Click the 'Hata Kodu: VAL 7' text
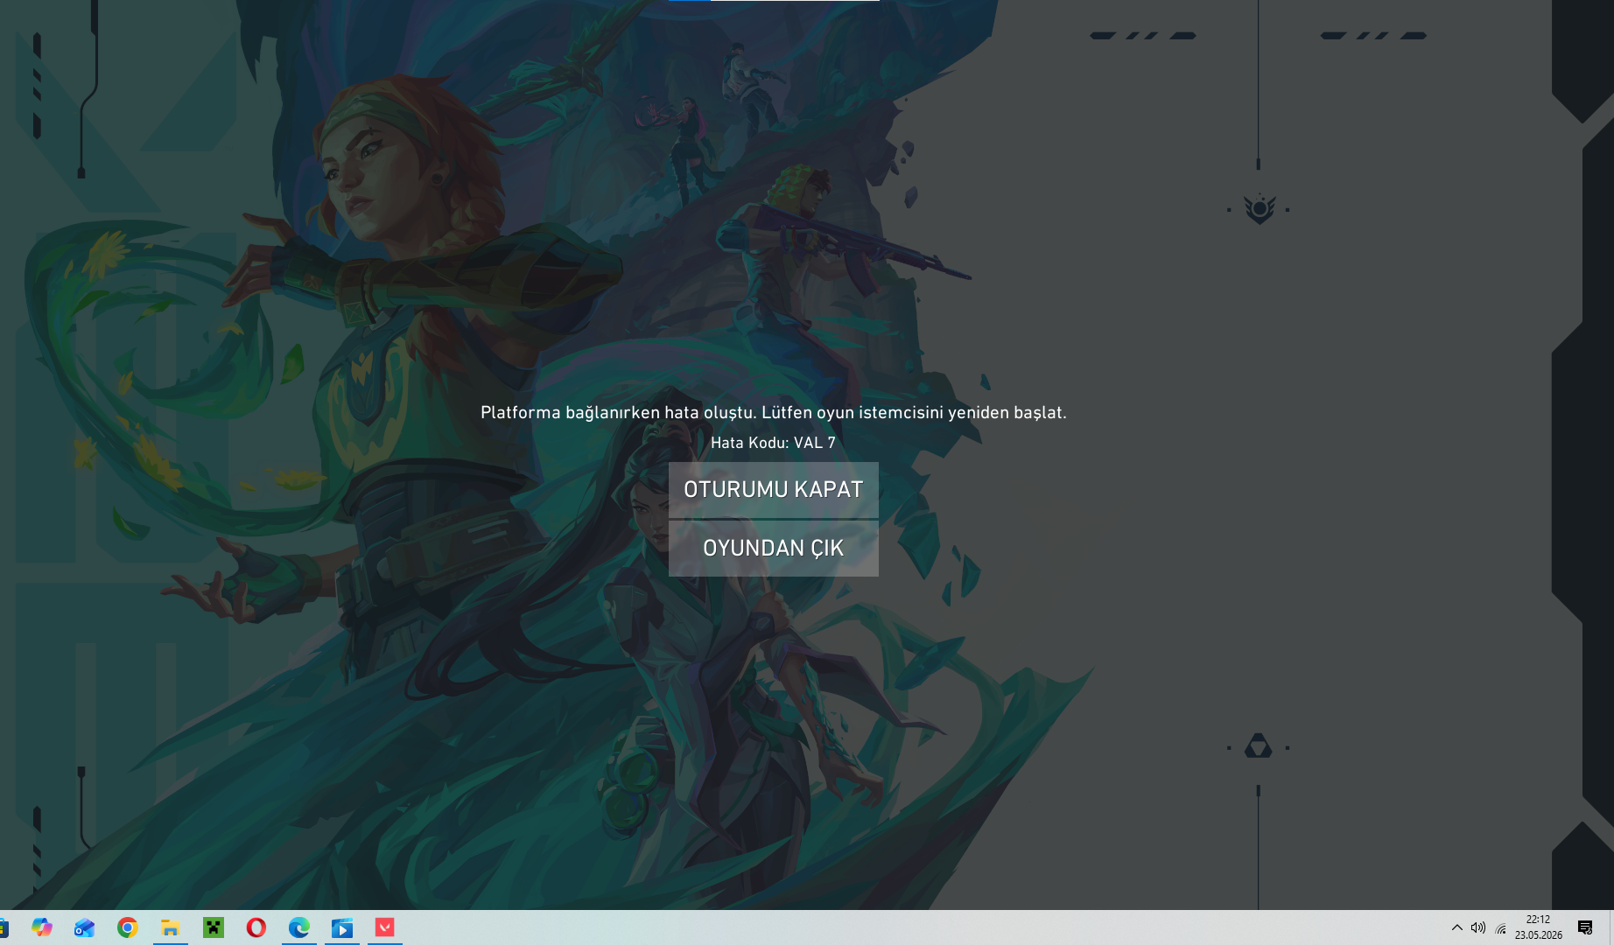This screenshot has height=945, width=1614. [773, 443]
